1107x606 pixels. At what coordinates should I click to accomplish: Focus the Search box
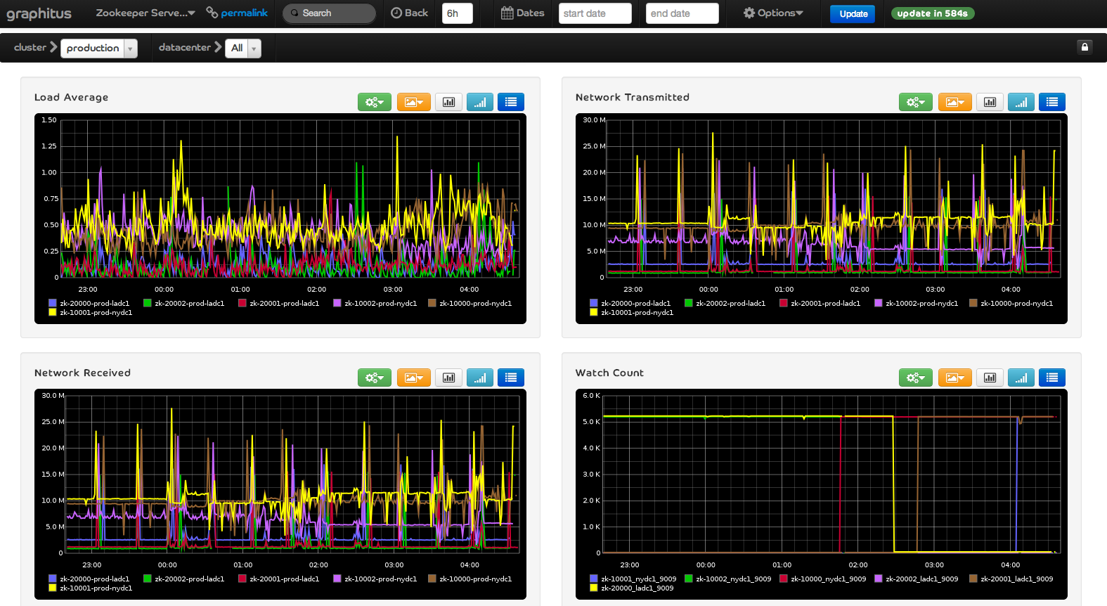(x=329, y=13)
